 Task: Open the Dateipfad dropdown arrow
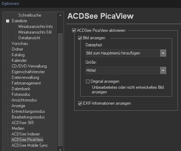click(163, 53)
